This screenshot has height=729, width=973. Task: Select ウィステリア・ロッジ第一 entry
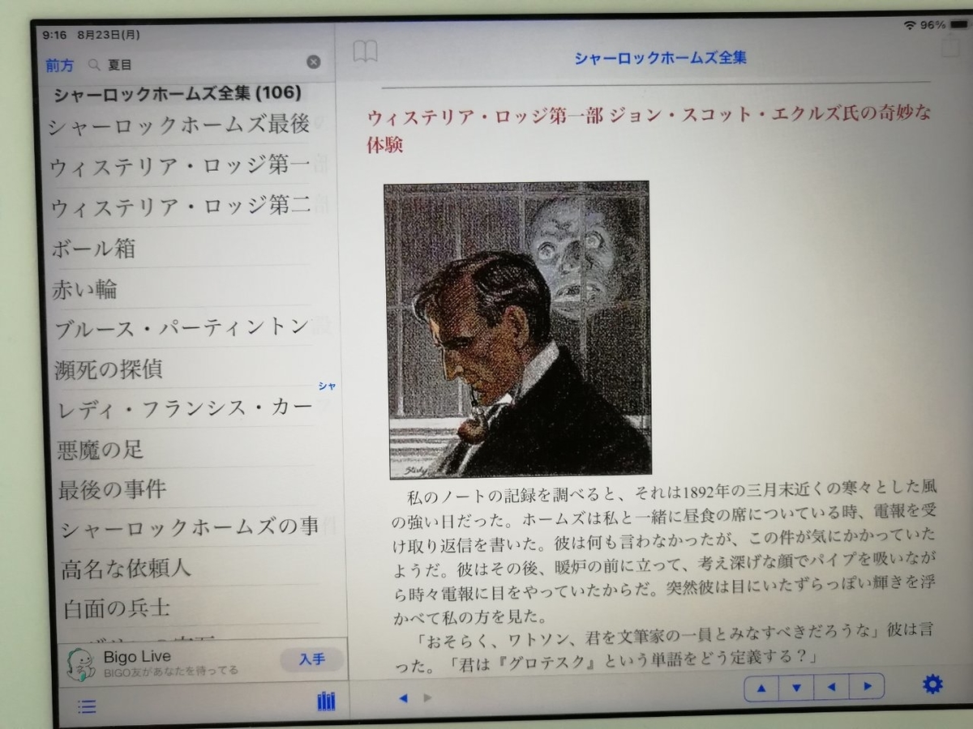(180, 167)
